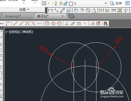The width and height of the screenshot is (131, 101).
Task: Click the 拉伸 stretch button
Action: click(x=116, y=3)
